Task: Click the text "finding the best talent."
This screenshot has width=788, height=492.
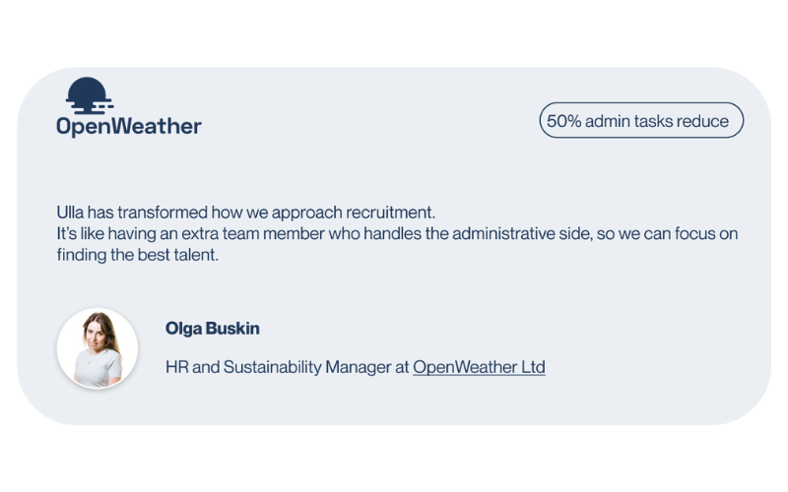Action: click(137, 255)
